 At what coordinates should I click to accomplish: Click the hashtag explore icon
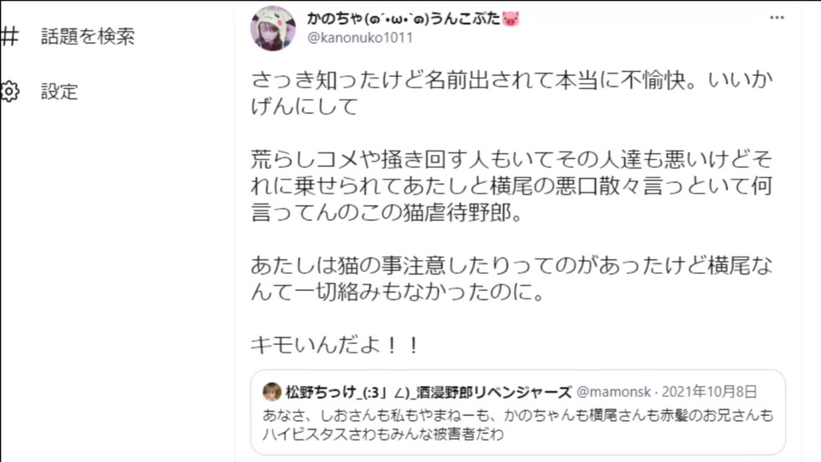click(x=9, y=36)
